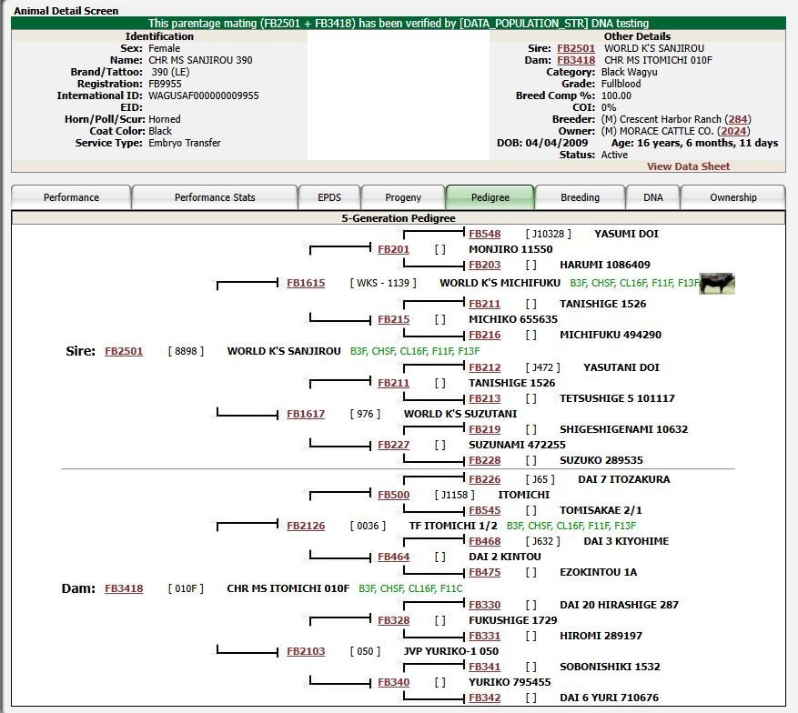Open the DNA tab
This screenshot has height=713, width=798.
tap(653, 197)
